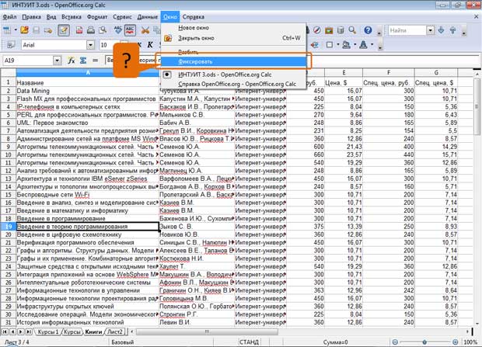The image size is (482, 347).
Task: Switch to Справка OpenOffice.org window entry
Action: click(234, 84)
